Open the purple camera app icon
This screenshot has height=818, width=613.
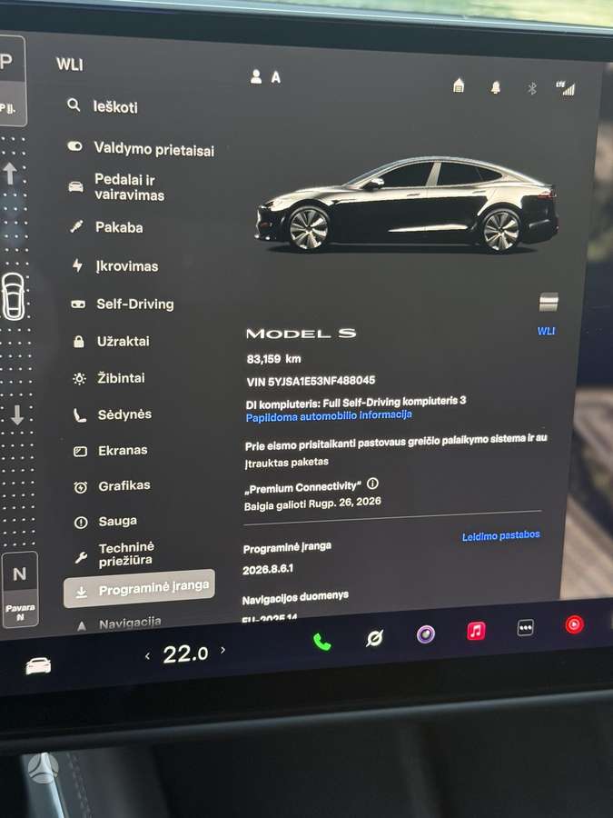[425, 634]
